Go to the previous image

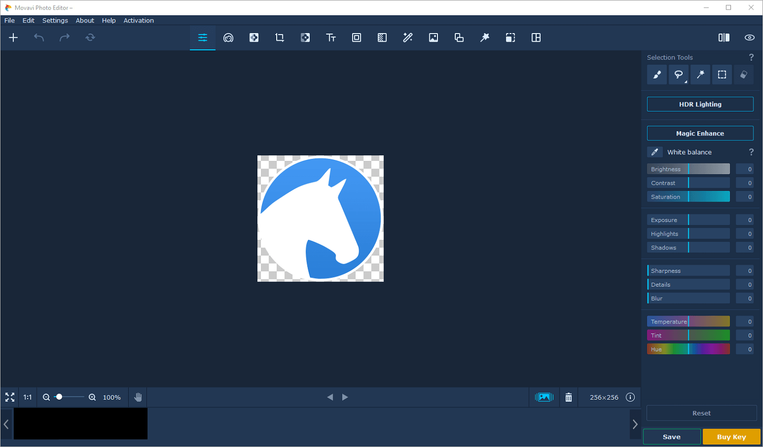(330, 397)
